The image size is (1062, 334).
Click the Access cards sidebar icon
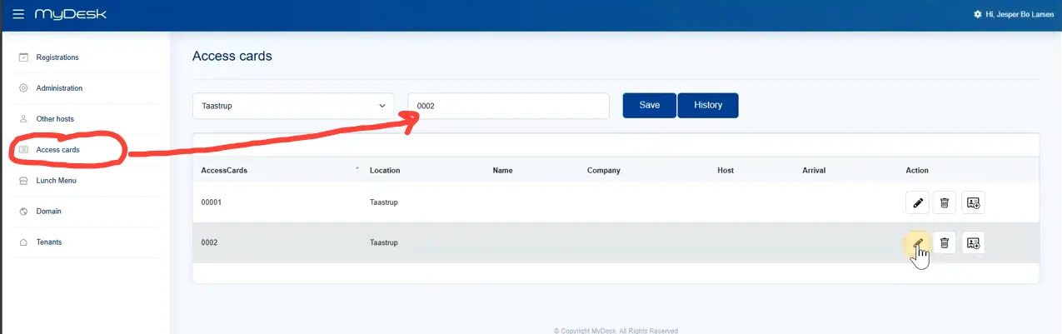click(23, 150)
